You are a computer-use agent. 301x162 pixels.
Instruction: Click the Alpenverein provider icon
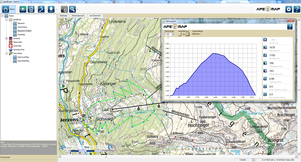click(11, 42)
